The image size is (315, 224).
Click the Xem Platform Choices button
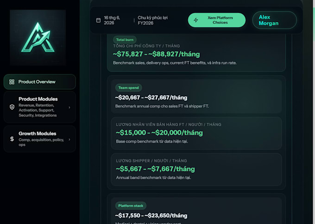pos(217,20)
